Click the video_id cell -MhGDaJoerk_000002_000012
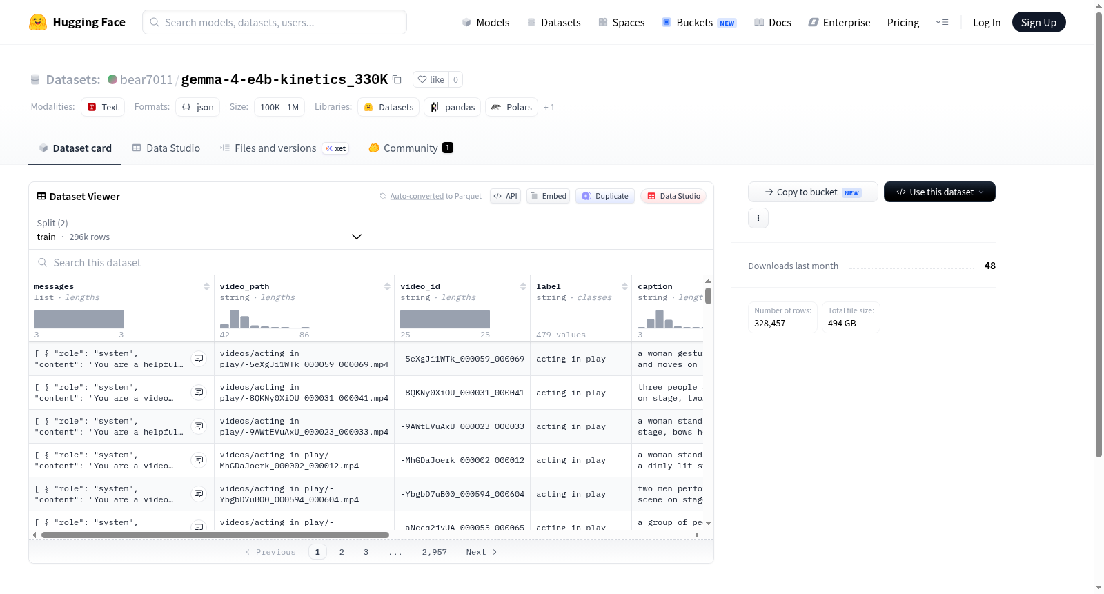This screenshot has height=594, width=1104. click(x=462, y=460)
